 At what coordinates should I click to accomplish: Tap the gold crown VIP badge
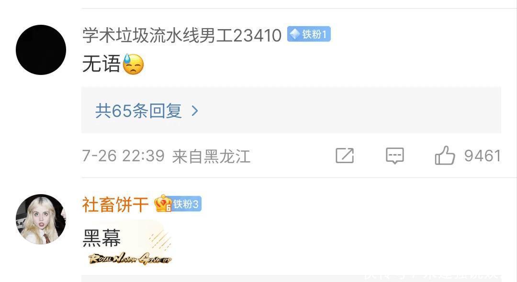point(163,203)
